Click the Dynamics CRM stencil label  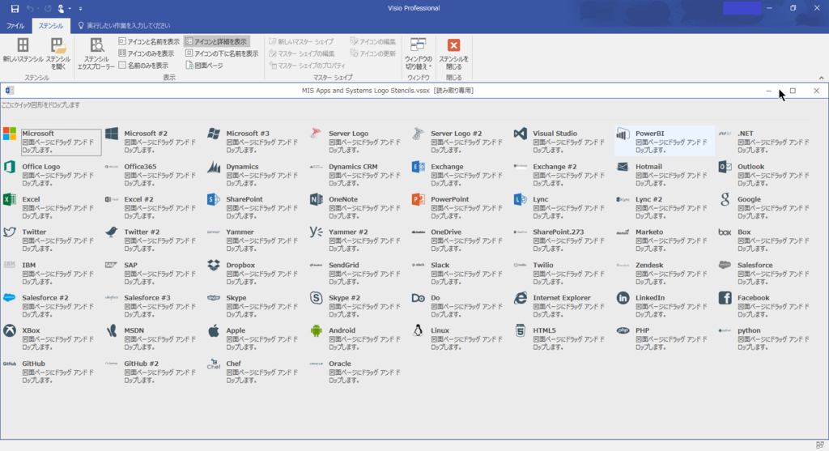tap(353, 167)
